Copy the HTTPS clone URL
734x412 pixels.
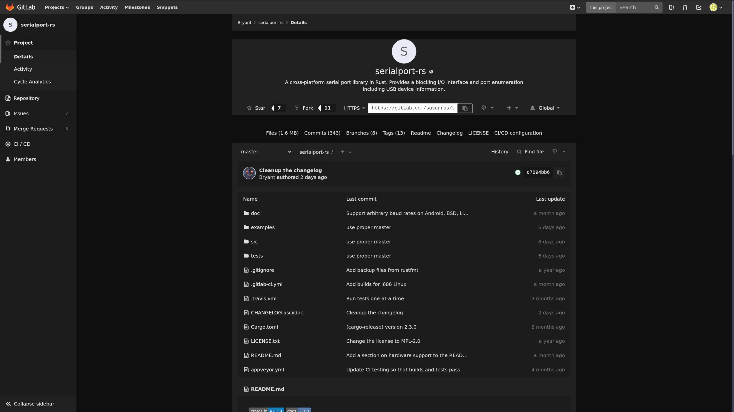tap(464, 108)
